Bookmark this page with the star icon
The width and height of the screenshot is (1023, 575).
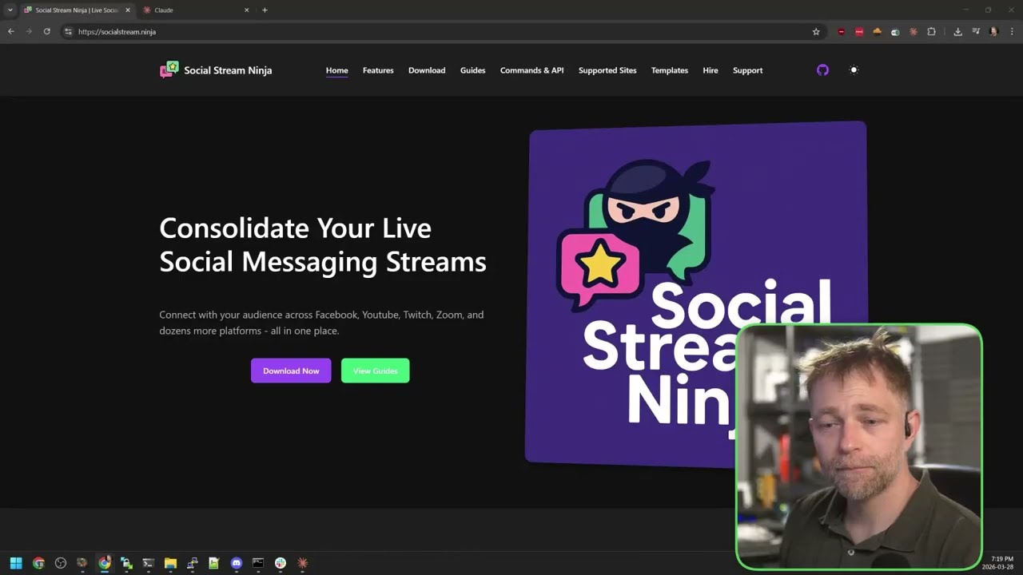[816, 32]
